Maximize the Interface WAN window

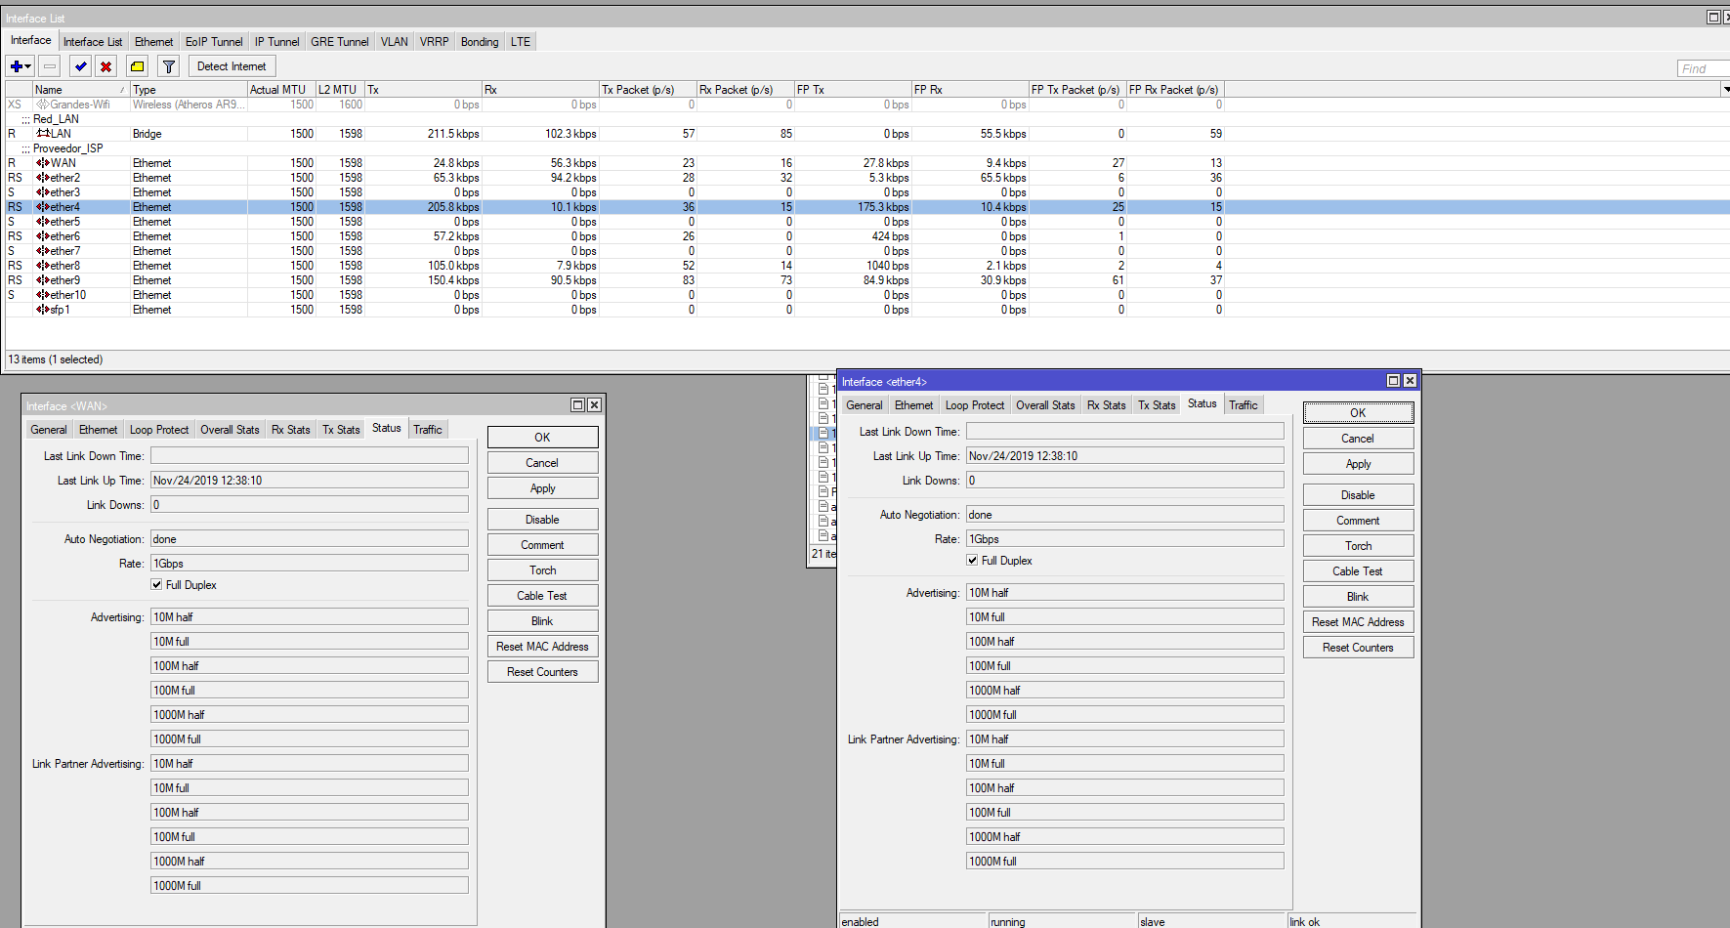tap(577, 405)
